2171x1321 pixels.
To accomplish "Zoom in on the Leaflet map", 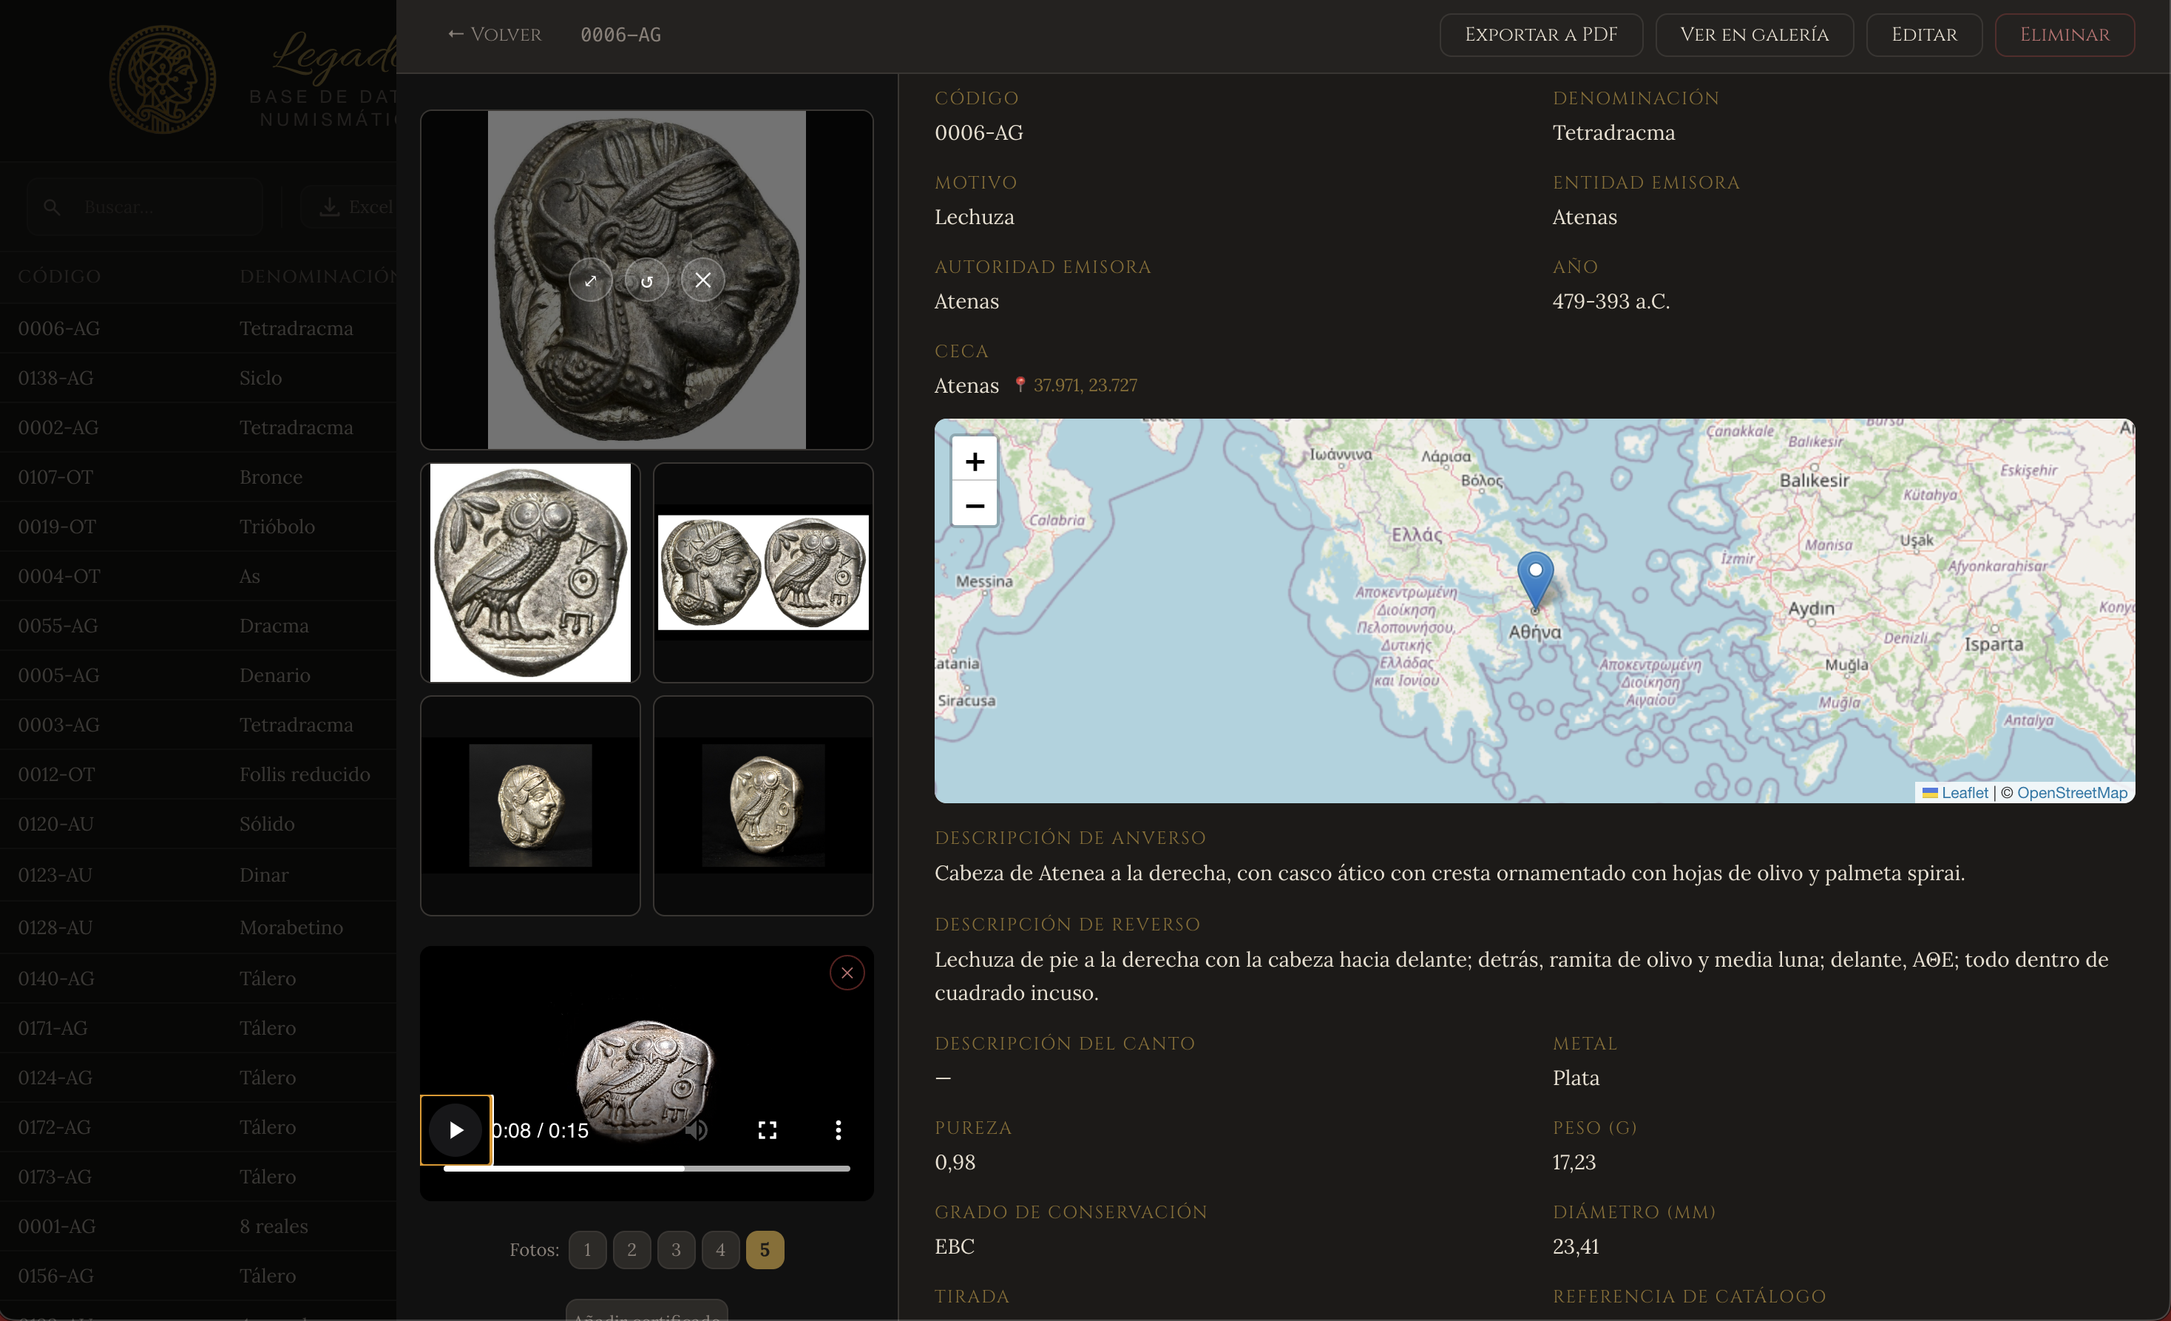I will click(x=975, y=461).
